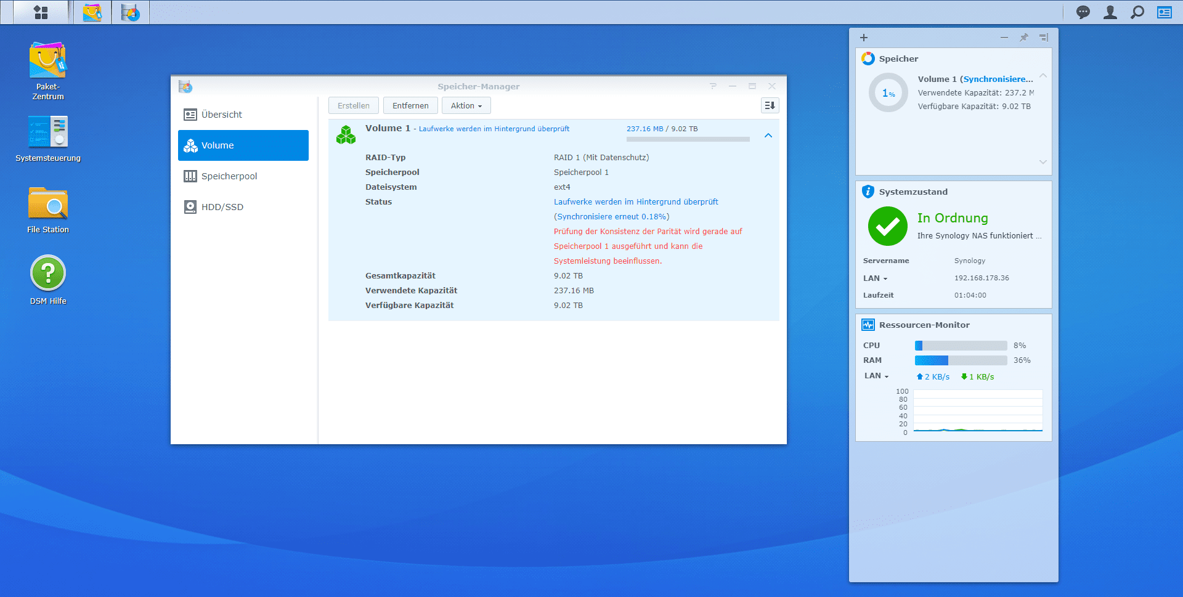Viewport: 1183px width, 597px height.
Task: Click the Volume 1 green cubes icon
Action: pos(346,134)
